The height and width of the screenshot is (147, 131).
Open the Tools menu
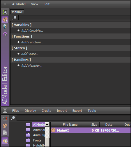[92, 111]
